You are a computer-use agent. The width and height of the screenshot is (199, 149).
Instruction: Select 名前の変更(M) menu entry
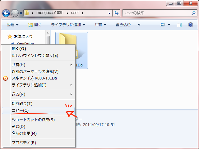point(24,133)
